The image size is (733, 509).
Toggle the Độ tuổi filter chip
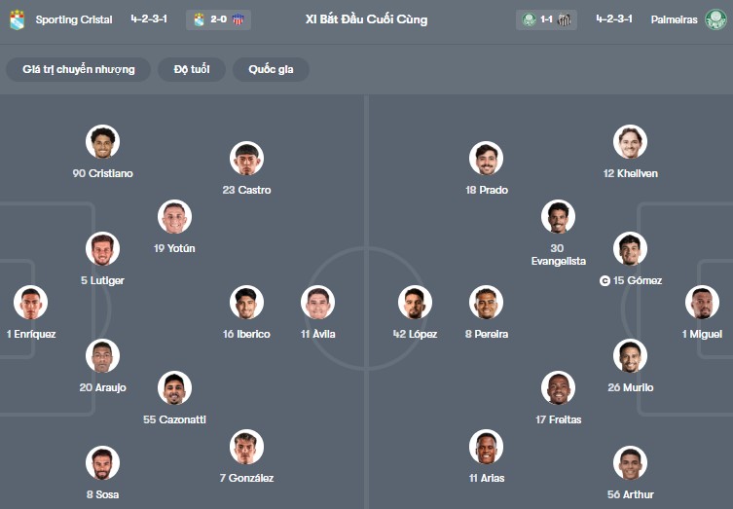pos(192,70)
